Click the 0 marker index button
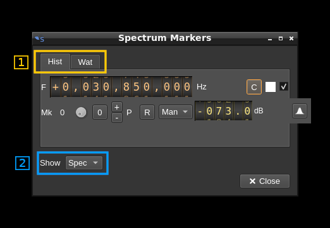 coord(100,112)
